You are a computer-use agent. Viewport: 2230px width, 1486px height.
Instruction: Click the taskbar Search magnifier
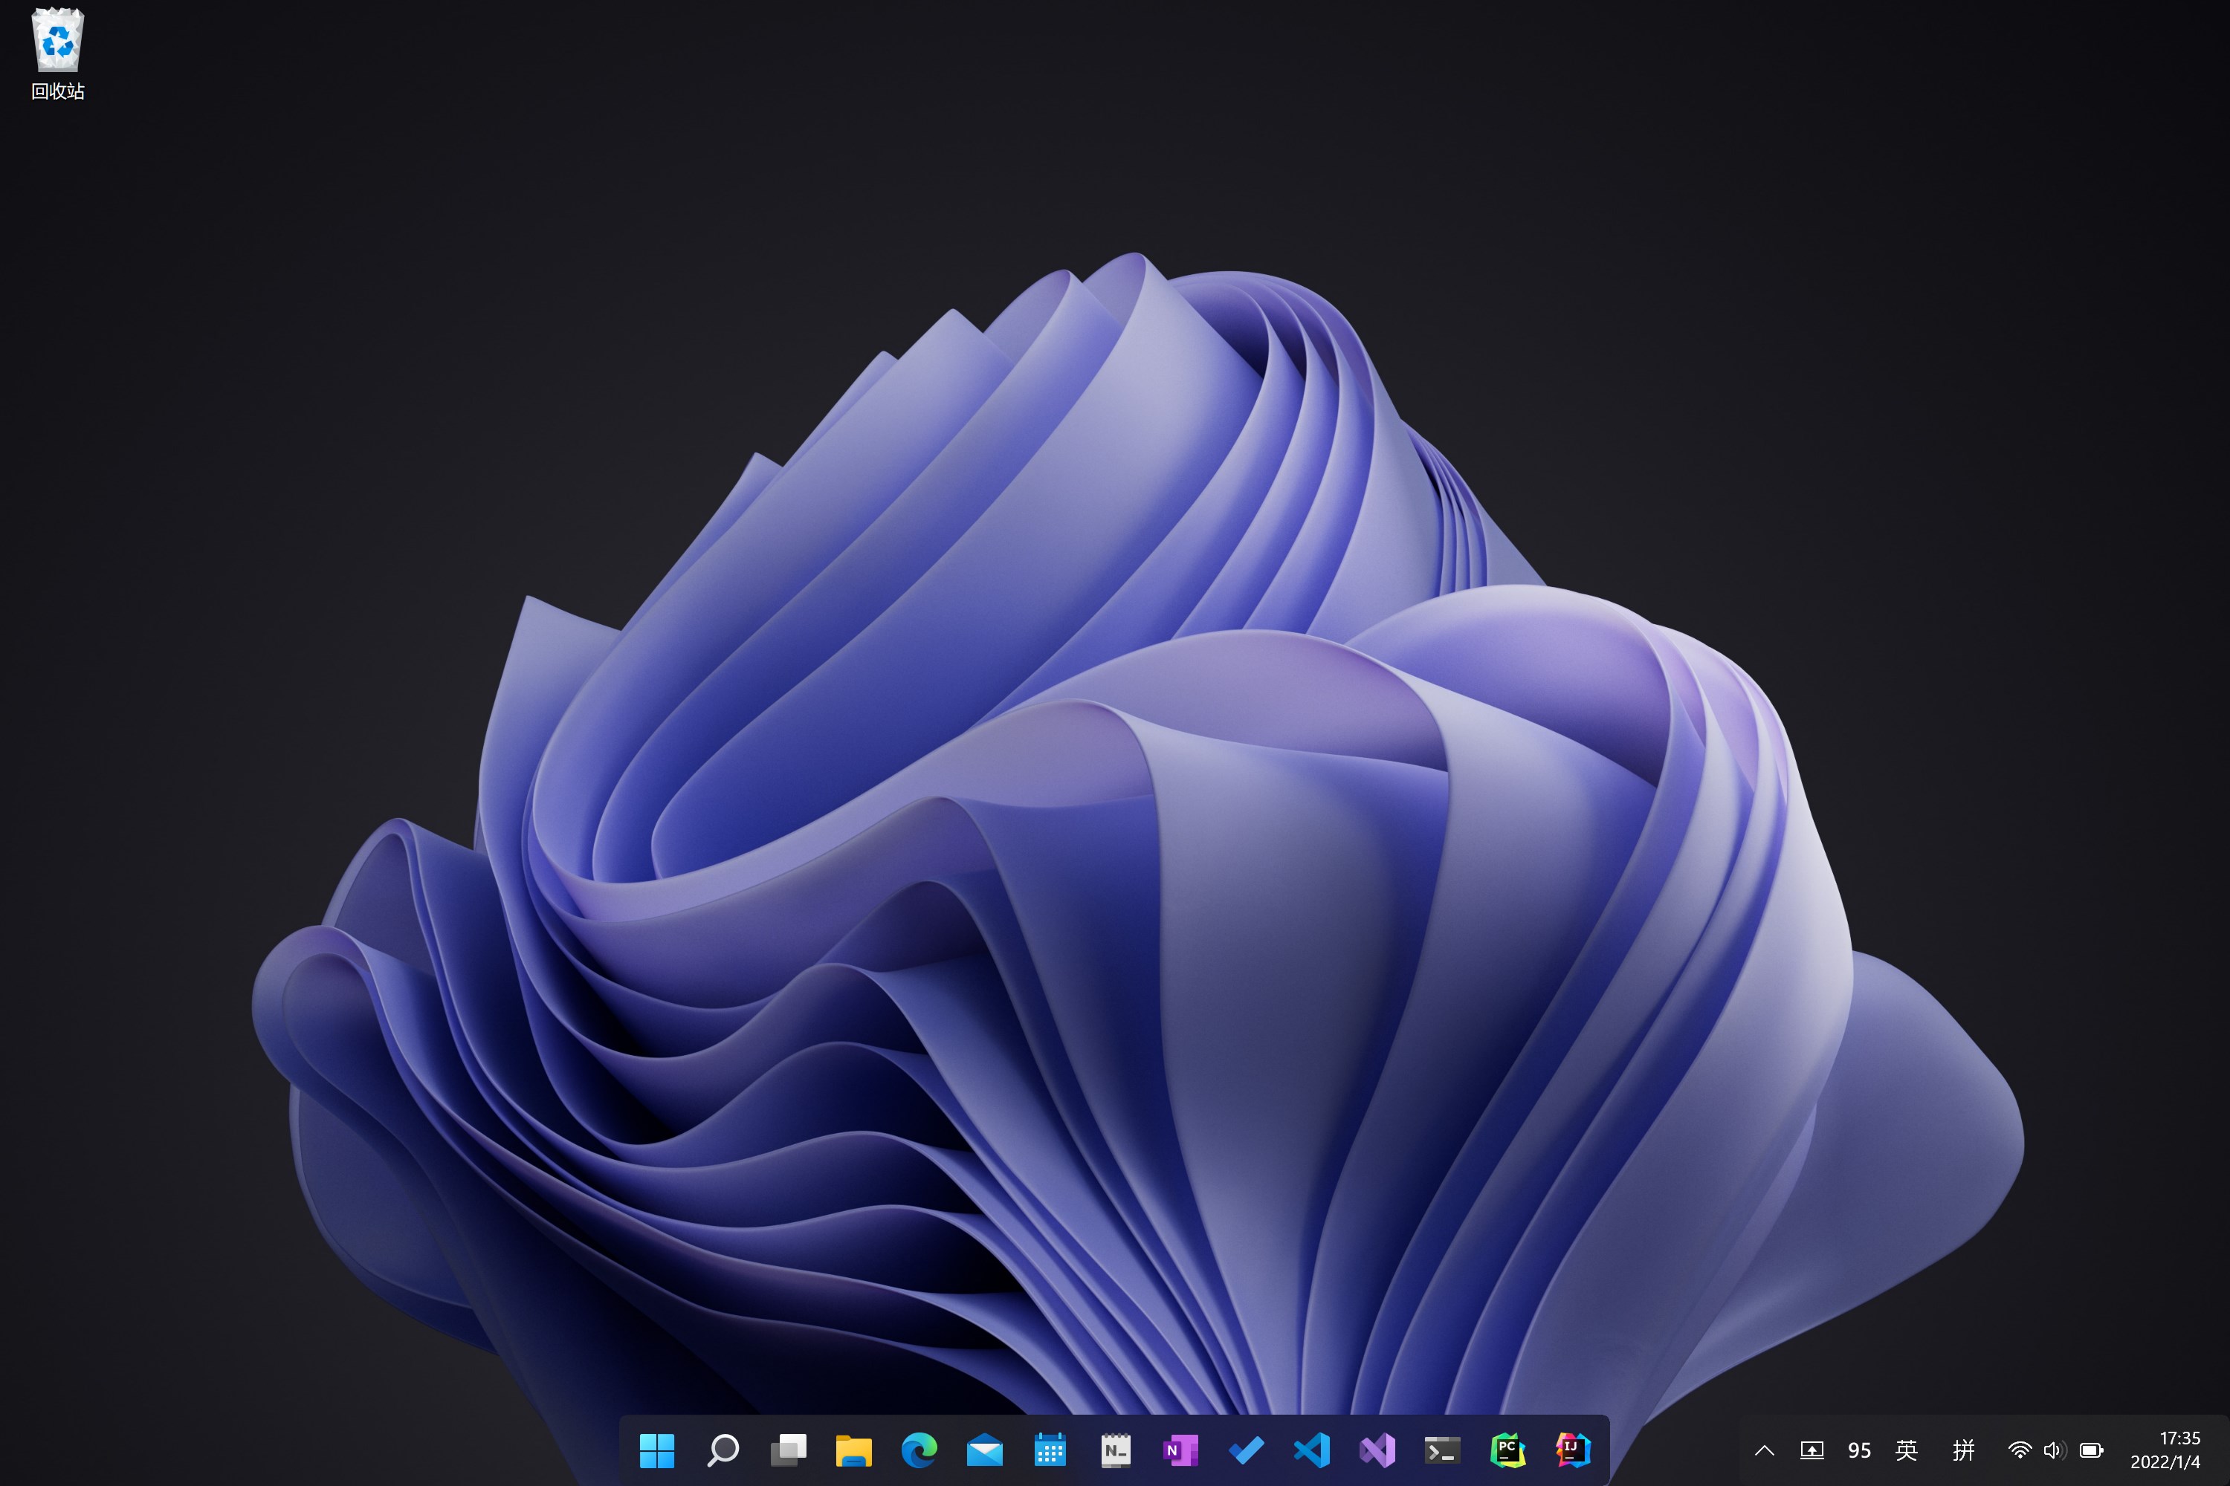pyautogui.click(x=723, y=1449)
